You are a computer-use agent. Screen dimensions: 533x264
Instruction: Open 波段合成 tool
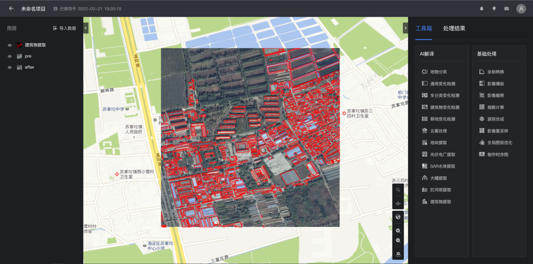(491, 119)
